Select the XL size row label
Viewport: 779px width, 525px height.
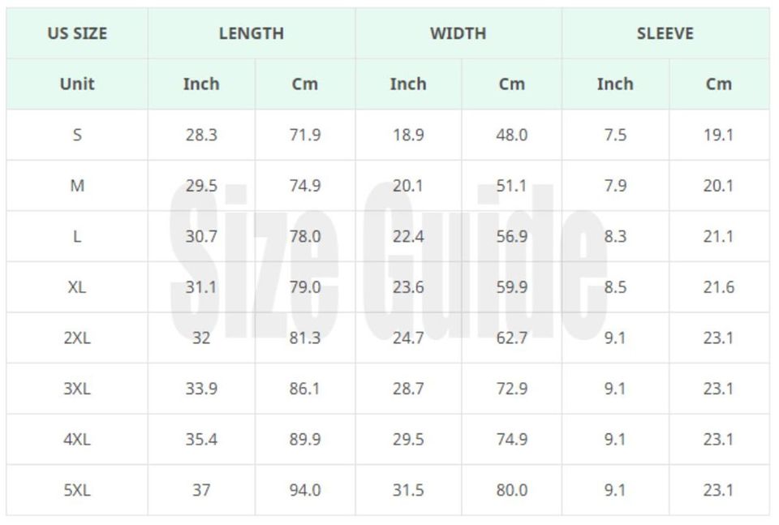click(77, 287)
